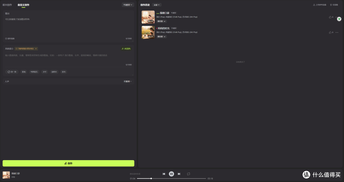The height and width of the screenshot is (182, 344).
Task: Click the green 创作 create button
Action: pos(68,163)
